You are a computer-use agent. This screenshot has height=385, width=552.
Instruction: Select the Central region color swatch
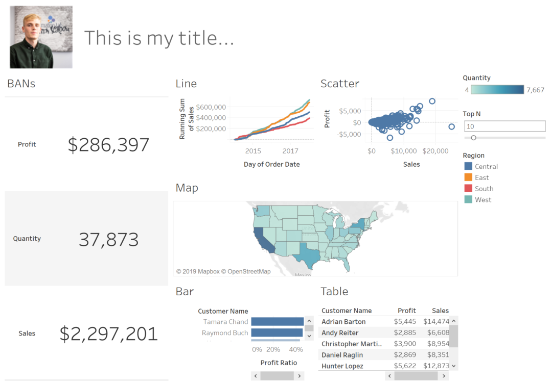click(x=468, y=166)
